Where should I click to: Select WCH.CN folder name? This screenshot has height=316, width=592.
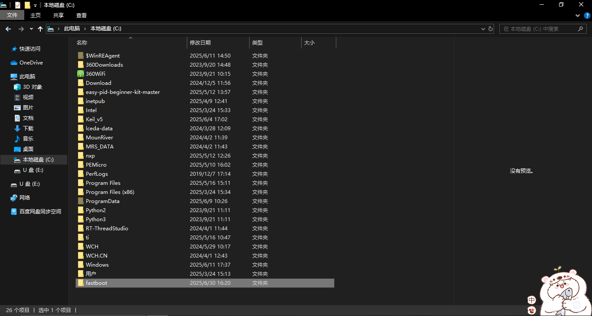97,256
